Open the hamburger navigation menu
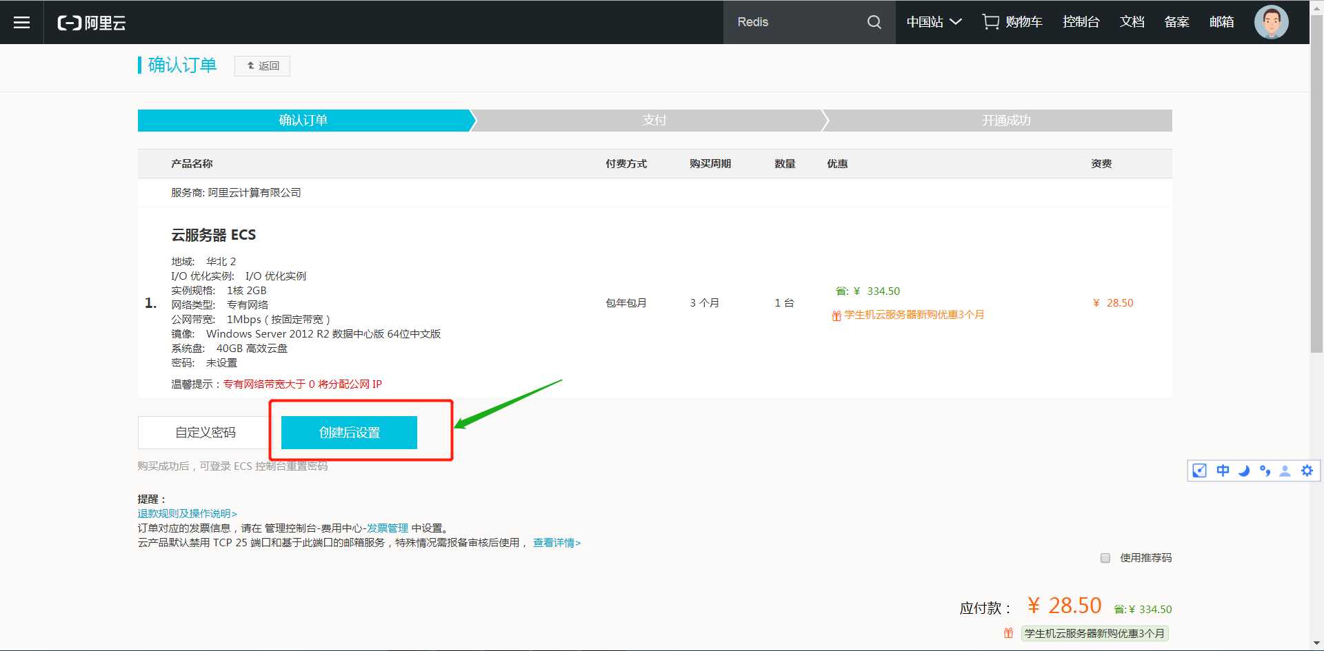The height and width of the screenshot is (651, 1324). point(21,22)
